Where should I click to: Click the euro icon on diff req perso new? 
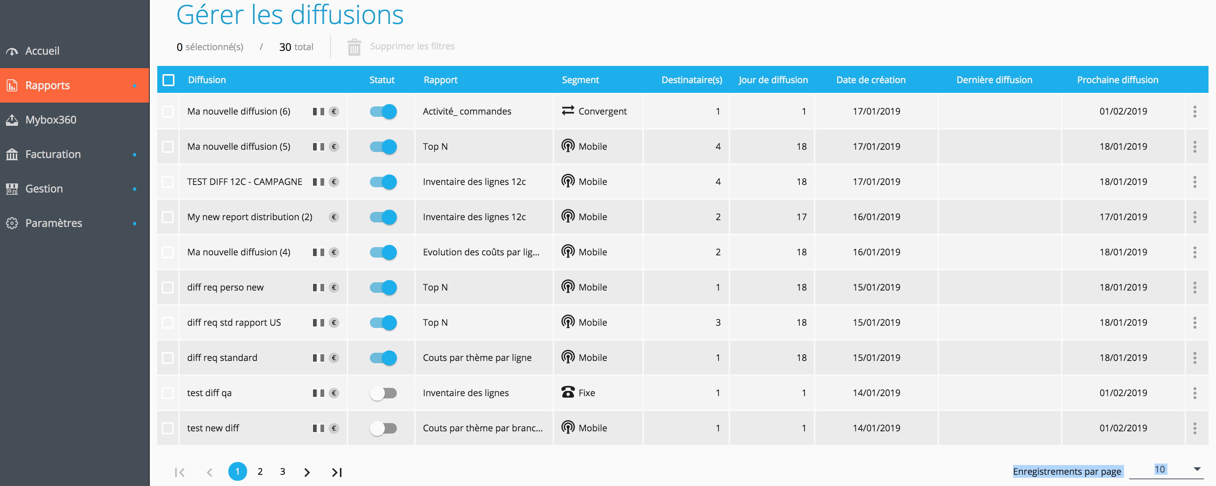pyautogui.click(x=334, y=288)
